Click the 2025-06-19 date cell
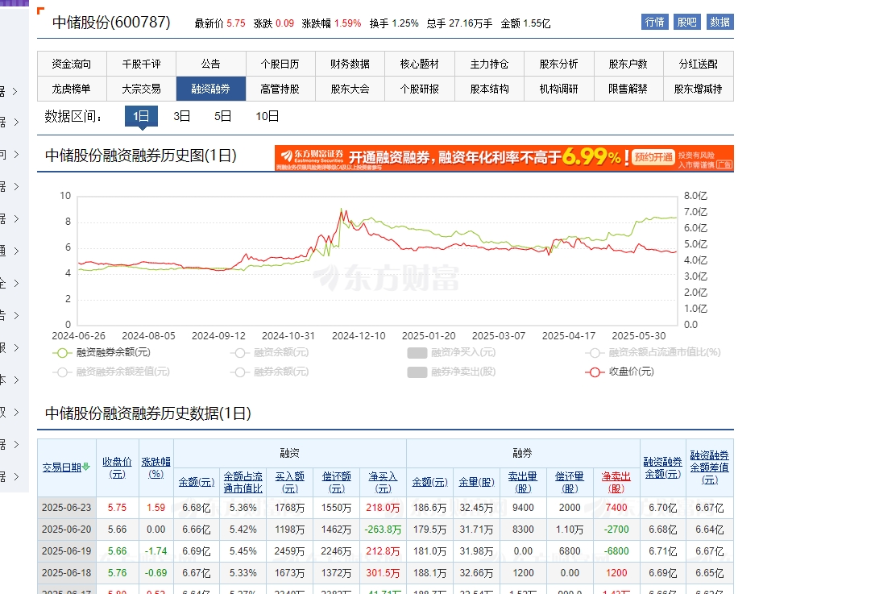The height and width of the screenshot is (594, 875). coord(66,551)
